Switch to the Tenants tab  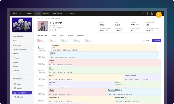point(70,35)
